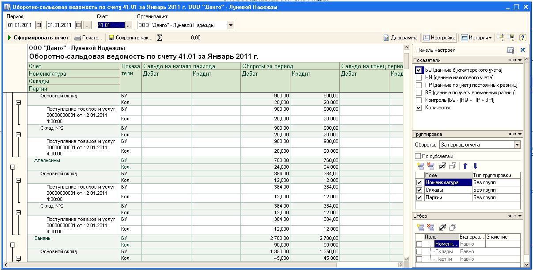Move grouping field down with blue arrow
This screenshot has width=533, height=270.
(x=475, y=166)
